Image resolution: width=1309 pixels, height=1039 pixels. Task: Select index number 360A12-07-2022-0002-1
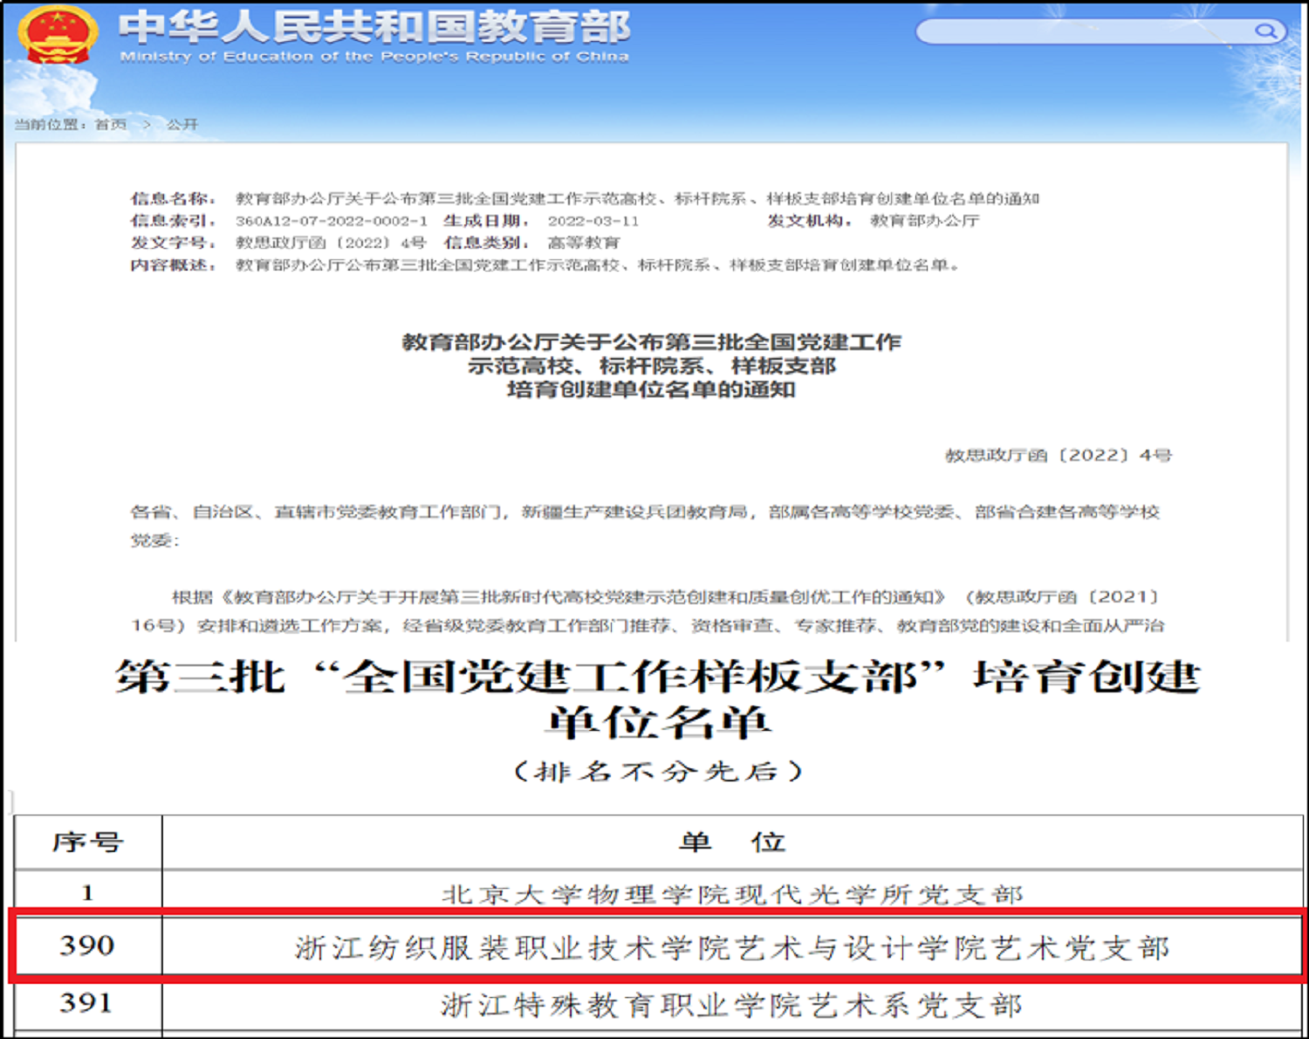point(332,221)
